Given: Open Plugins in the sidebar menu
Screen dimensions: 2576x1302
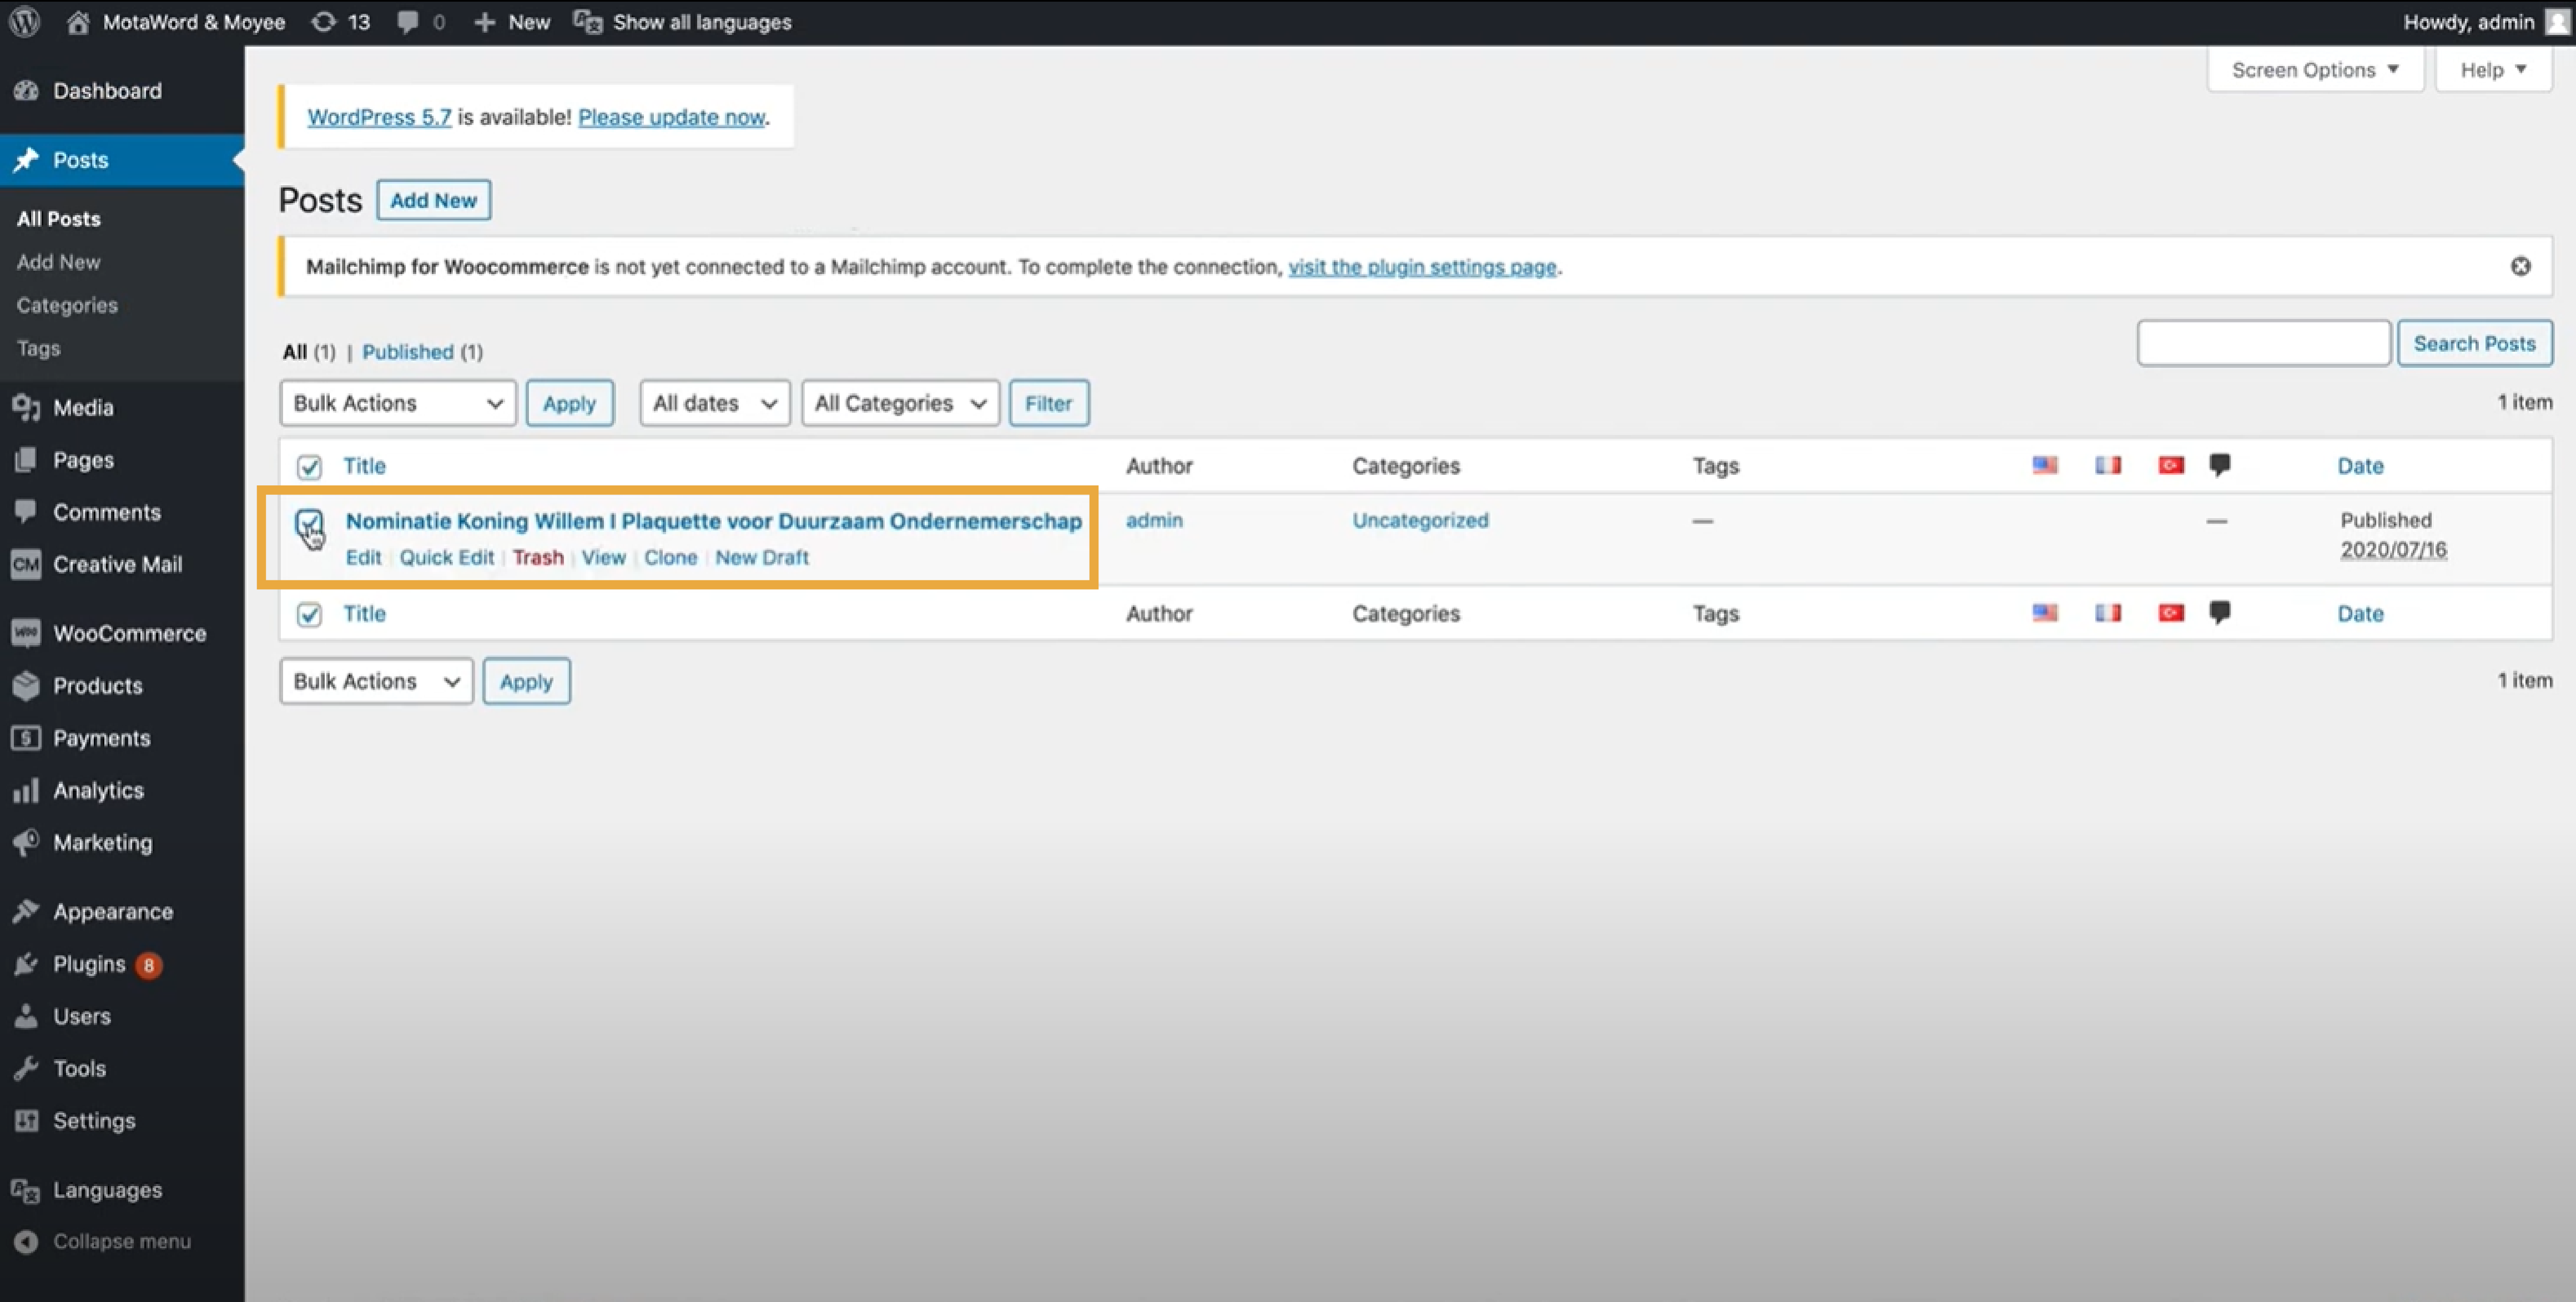Looking at the screenshot, I should pos(89,964).
